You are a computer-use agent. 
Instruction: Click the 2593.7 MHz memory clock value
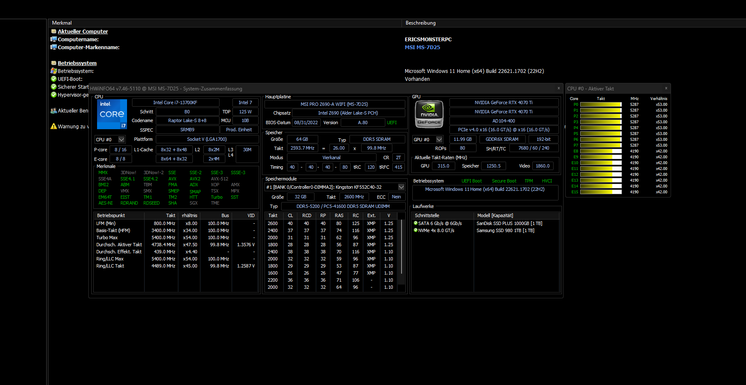click(302, 148)
